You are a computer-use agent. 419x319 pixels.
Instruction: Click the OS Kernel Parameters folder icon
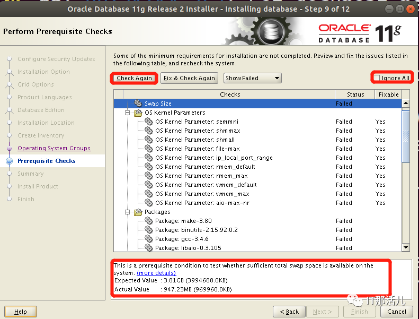[x=138, y=113]
